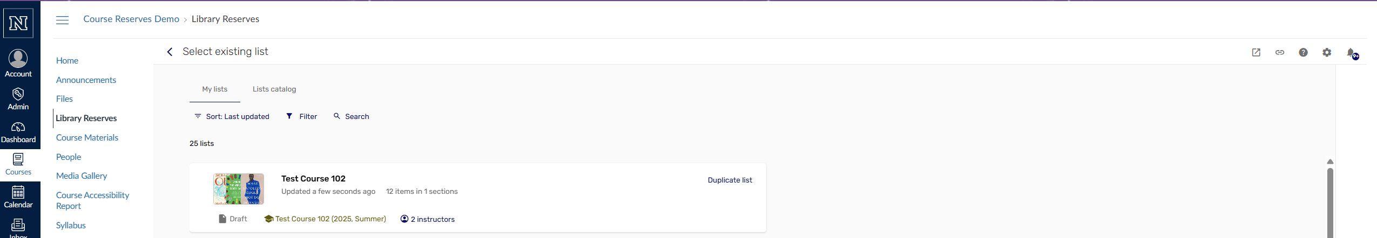Open the Filter options

point(301,116)
